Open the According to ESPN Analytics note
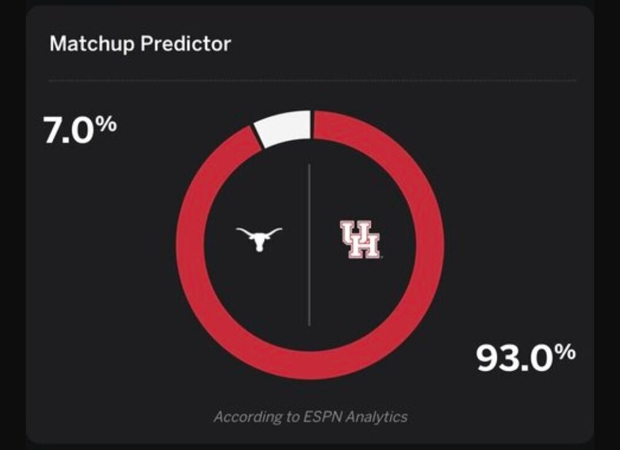 310,416
